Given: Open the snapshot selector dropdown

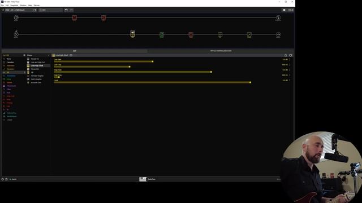Looking at the screenshot, I should (50, 10).
